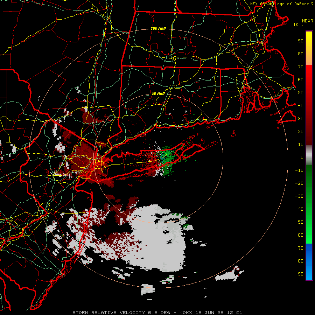Click the positive 10 value on velocity scale

[301, 145]
